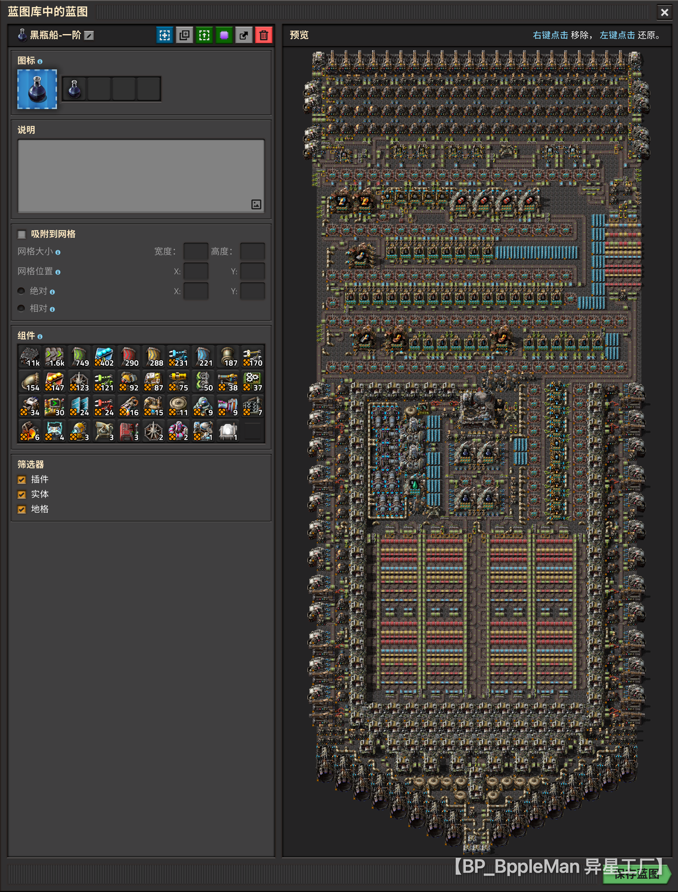Image resolution: width=678 pixels, height=892 pixels.
Task: Click the pipe component showing 154
Action: 30,382
